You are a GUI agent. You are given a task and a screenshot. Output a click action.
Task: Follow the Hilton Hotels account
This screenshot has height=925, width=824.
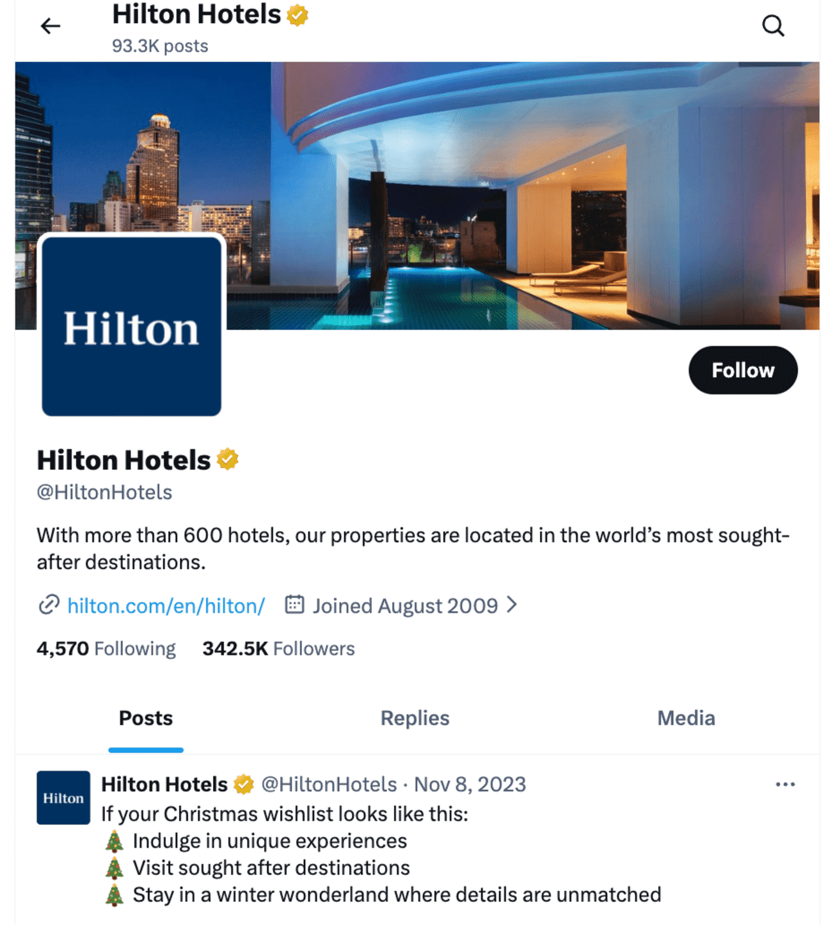point(743,370)
